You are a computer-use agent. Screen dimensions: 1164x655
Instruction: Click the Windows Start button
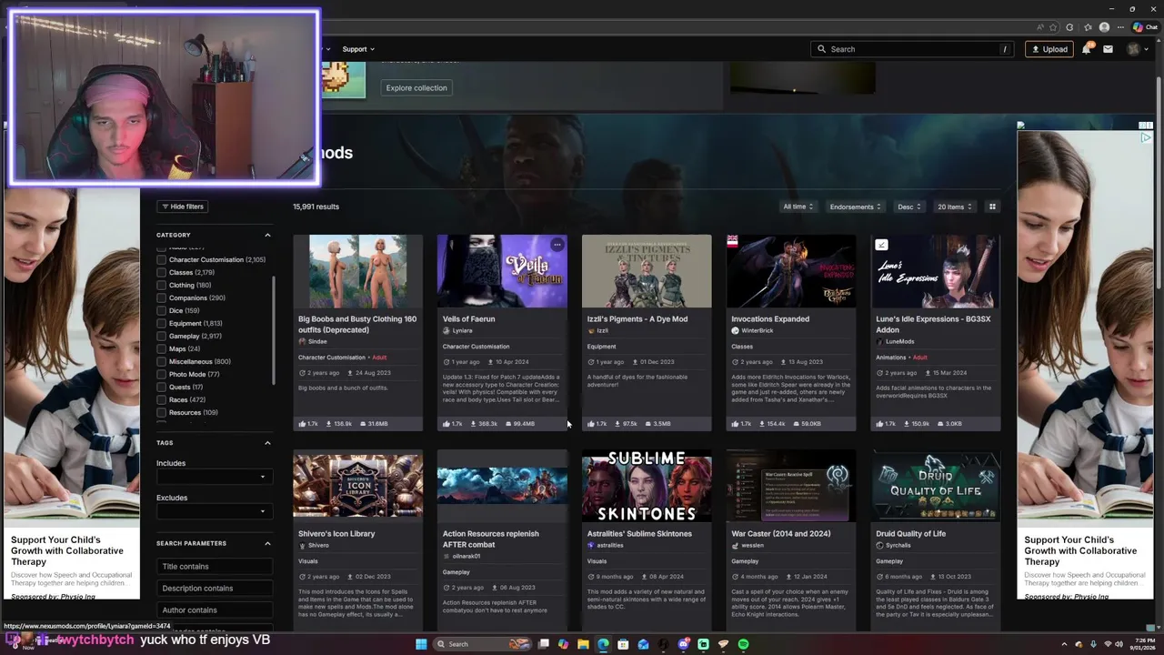(421, 644)
